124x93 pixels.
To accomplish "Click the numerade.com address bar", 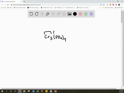I will point(55,5).
